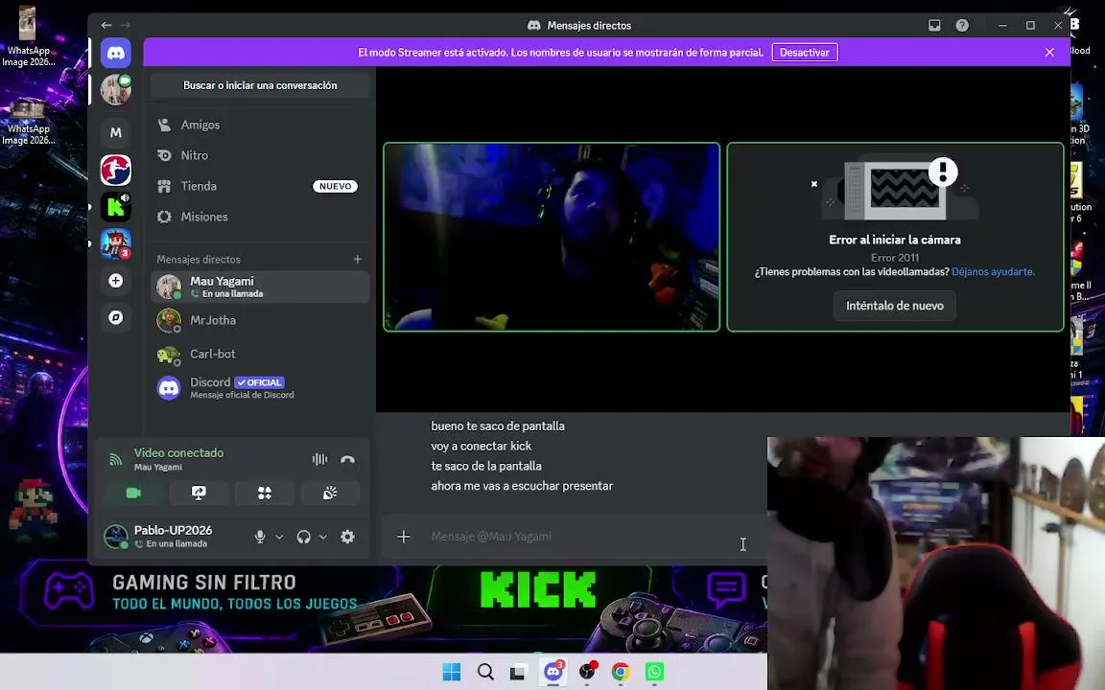Viewport: 1105px width, 690px height.
Task: Open the red-blue sports server icon
Action: (x=115, y=170)
